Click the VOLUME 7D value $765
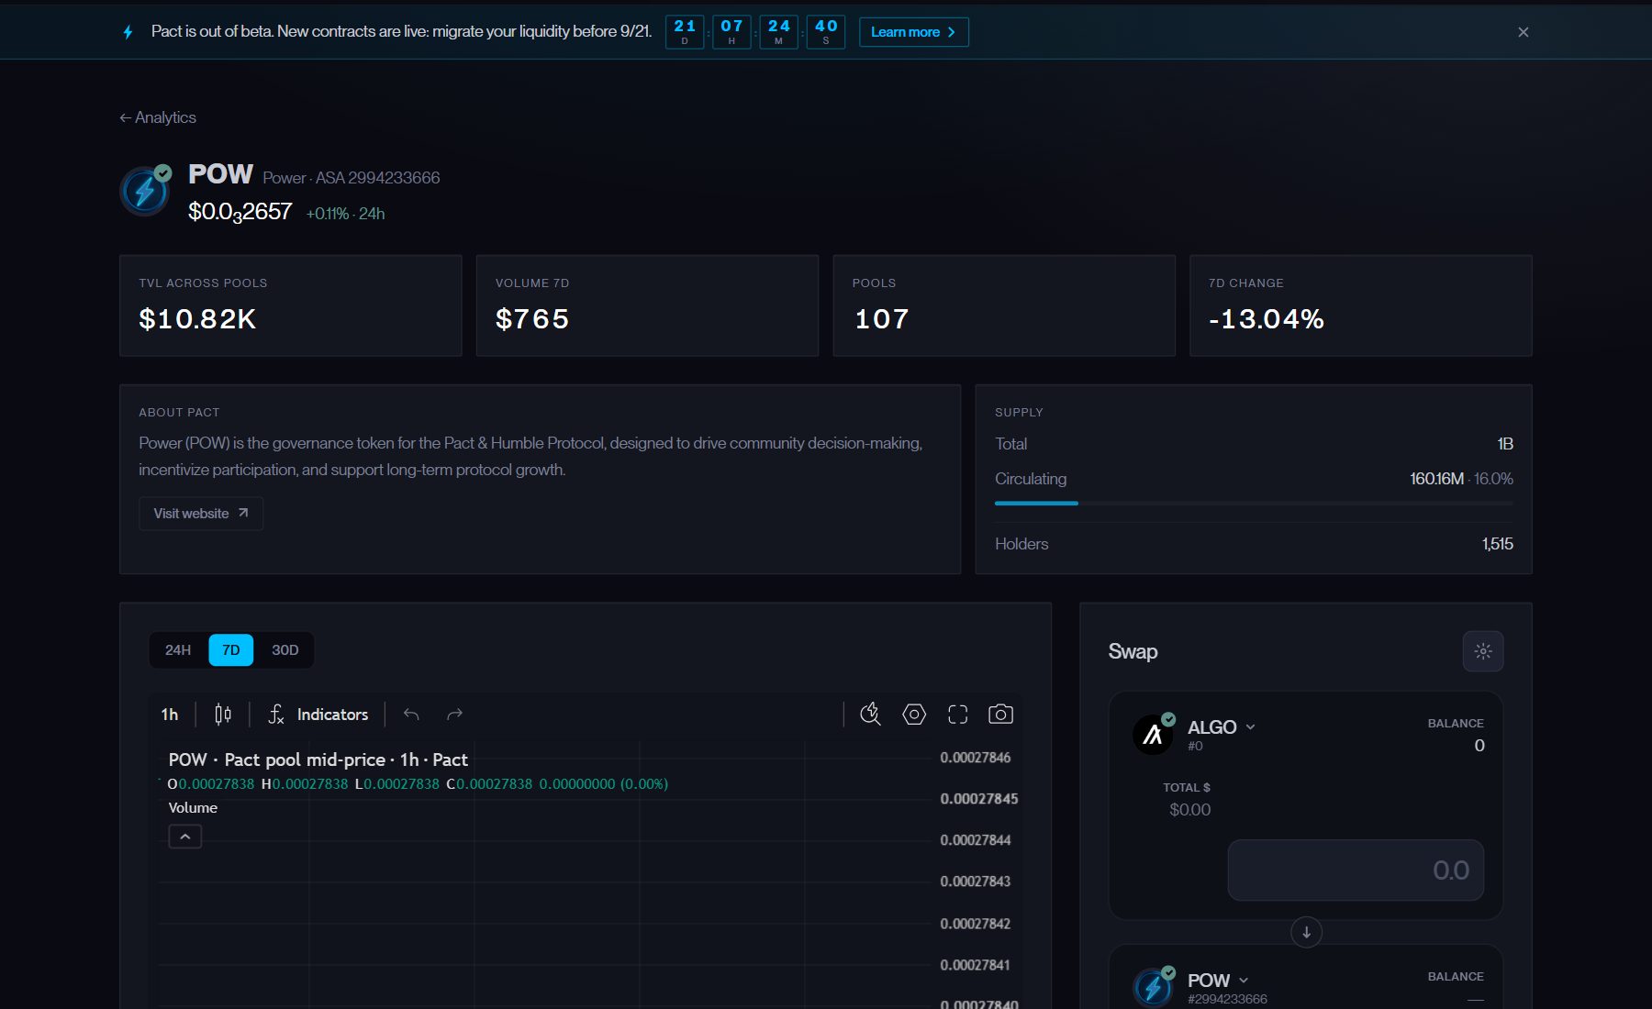Viewport: 1652px width, 1009px height. [532, 319]
